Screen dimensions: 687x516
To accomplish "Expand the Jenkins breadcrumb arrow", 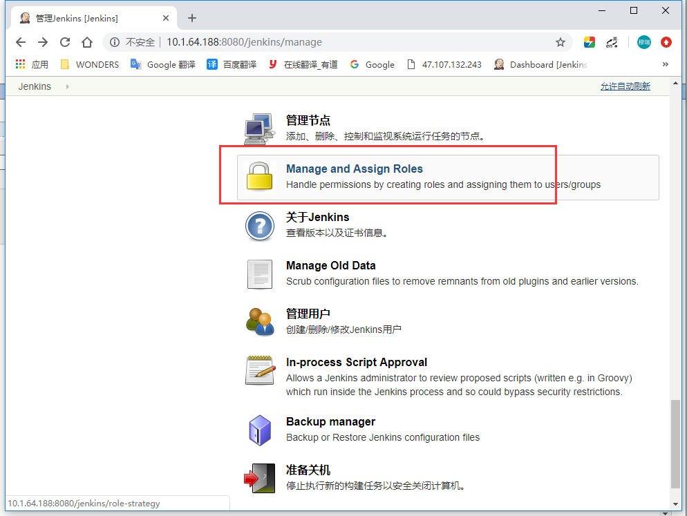I will 67,87.
